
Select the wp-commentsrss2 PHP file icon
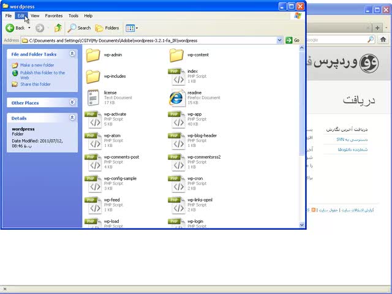(x=177, y=162)
